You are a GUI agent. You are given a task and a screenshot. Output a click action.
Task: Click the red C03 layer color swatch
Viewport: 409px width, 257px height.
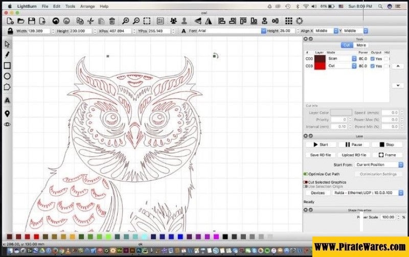(320, 66)
